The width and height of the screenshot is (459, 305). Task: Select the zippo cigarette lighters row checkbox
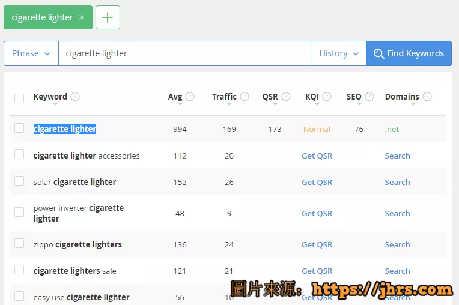[19, 244]
